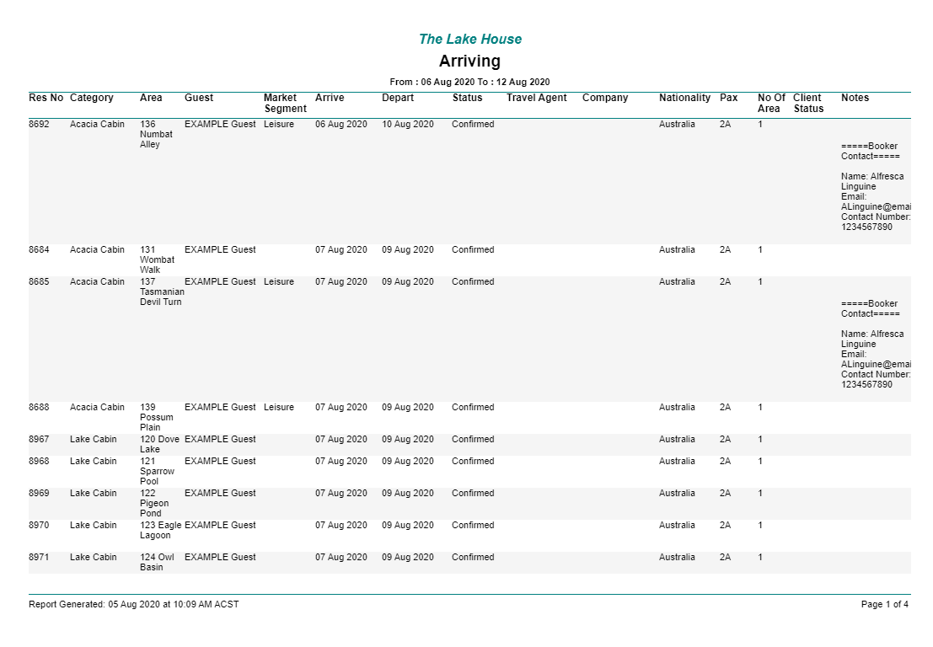Click the 'Depart' column header

(x=398, y=98)
